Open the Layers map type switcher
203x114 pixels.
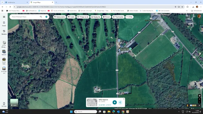point(14,103)
